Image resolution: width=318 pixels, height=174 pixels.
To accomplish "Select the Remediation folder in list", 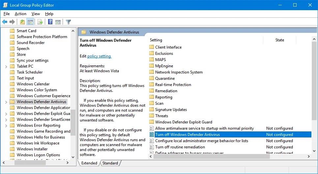I will tap(166, 91).
